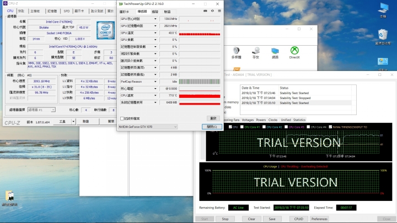Open the Powers tab in AIDA64
This screenshot has width=397, height=223.
click(261, 120)
